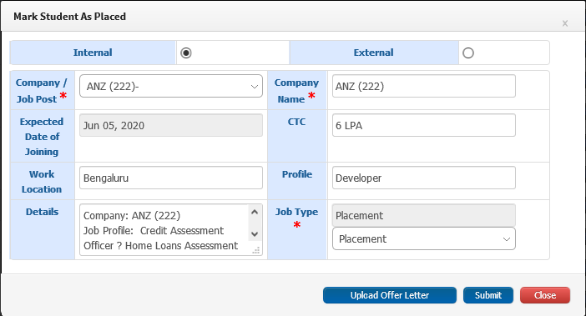
Task: Click the Mark Student As Placed title
Action: coord(69,17)
